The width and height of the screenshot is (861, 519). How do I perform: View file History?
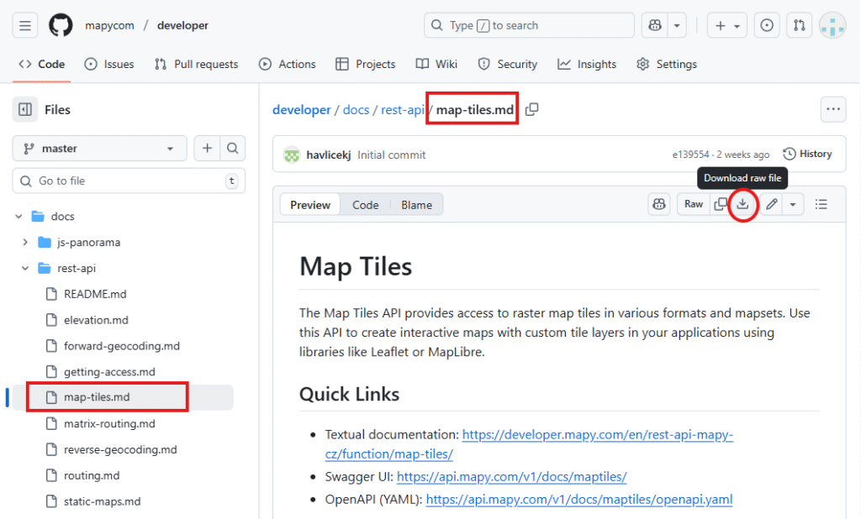click(807, 154)
